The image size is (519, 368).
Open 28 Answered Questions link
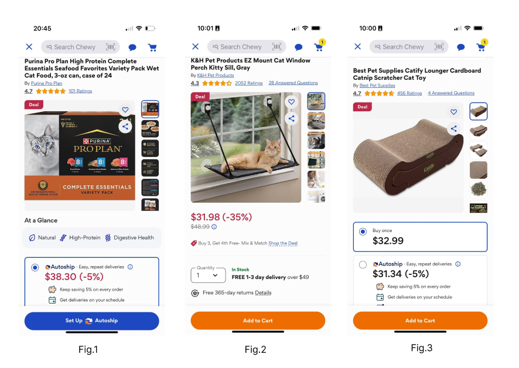pyautogui.click(x=293, y=83)
